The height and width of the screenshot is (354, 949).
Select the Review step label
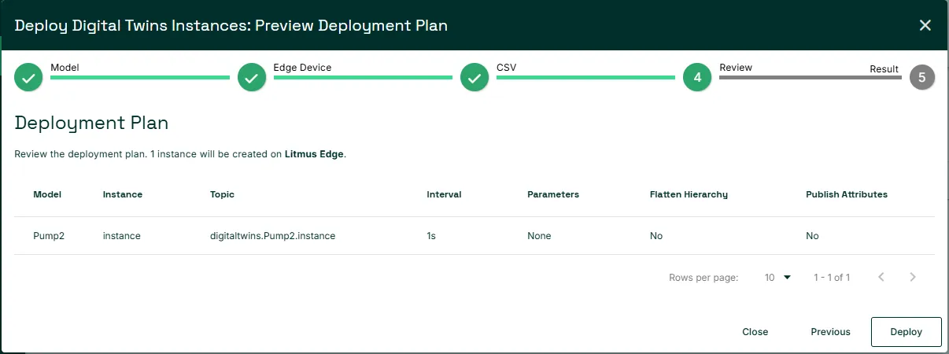click(x=736, y=68)
